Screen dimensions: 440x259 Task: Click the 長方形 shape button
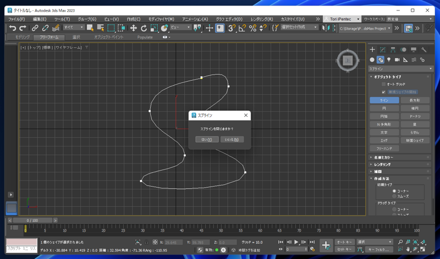(x=415, y=100)
